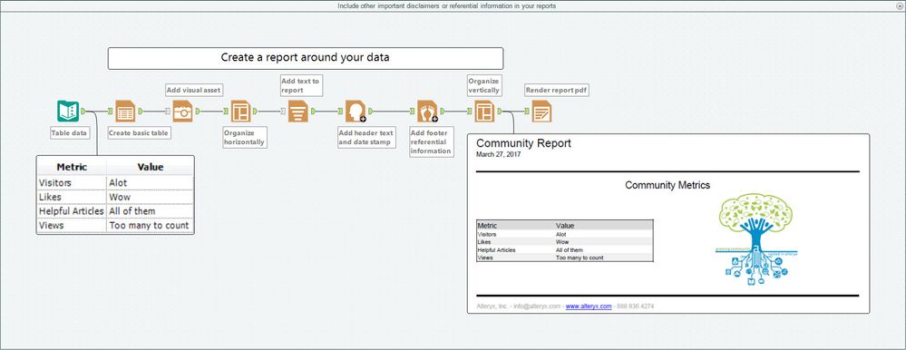Click the Add text to report tool icon
The width and height of the screenshot is (906, 350).
298,111
